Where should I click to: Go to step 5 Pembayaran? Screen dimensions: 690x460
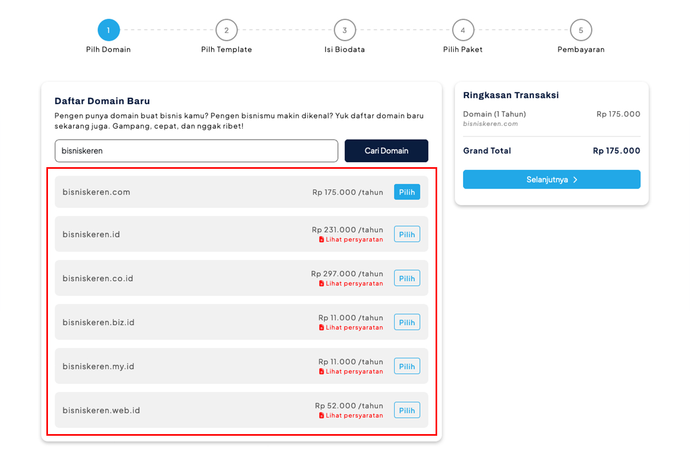click(581, 30)
